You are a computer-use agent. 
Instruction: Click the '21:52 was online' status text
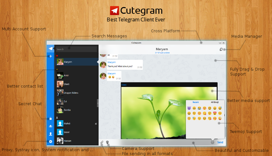point(162,53)
